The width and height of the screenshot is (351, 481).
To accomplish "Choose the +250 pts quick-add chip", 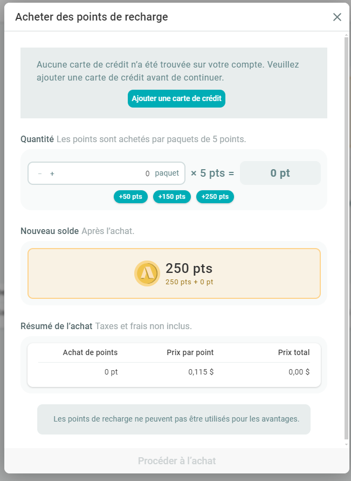I will (215, 197).
